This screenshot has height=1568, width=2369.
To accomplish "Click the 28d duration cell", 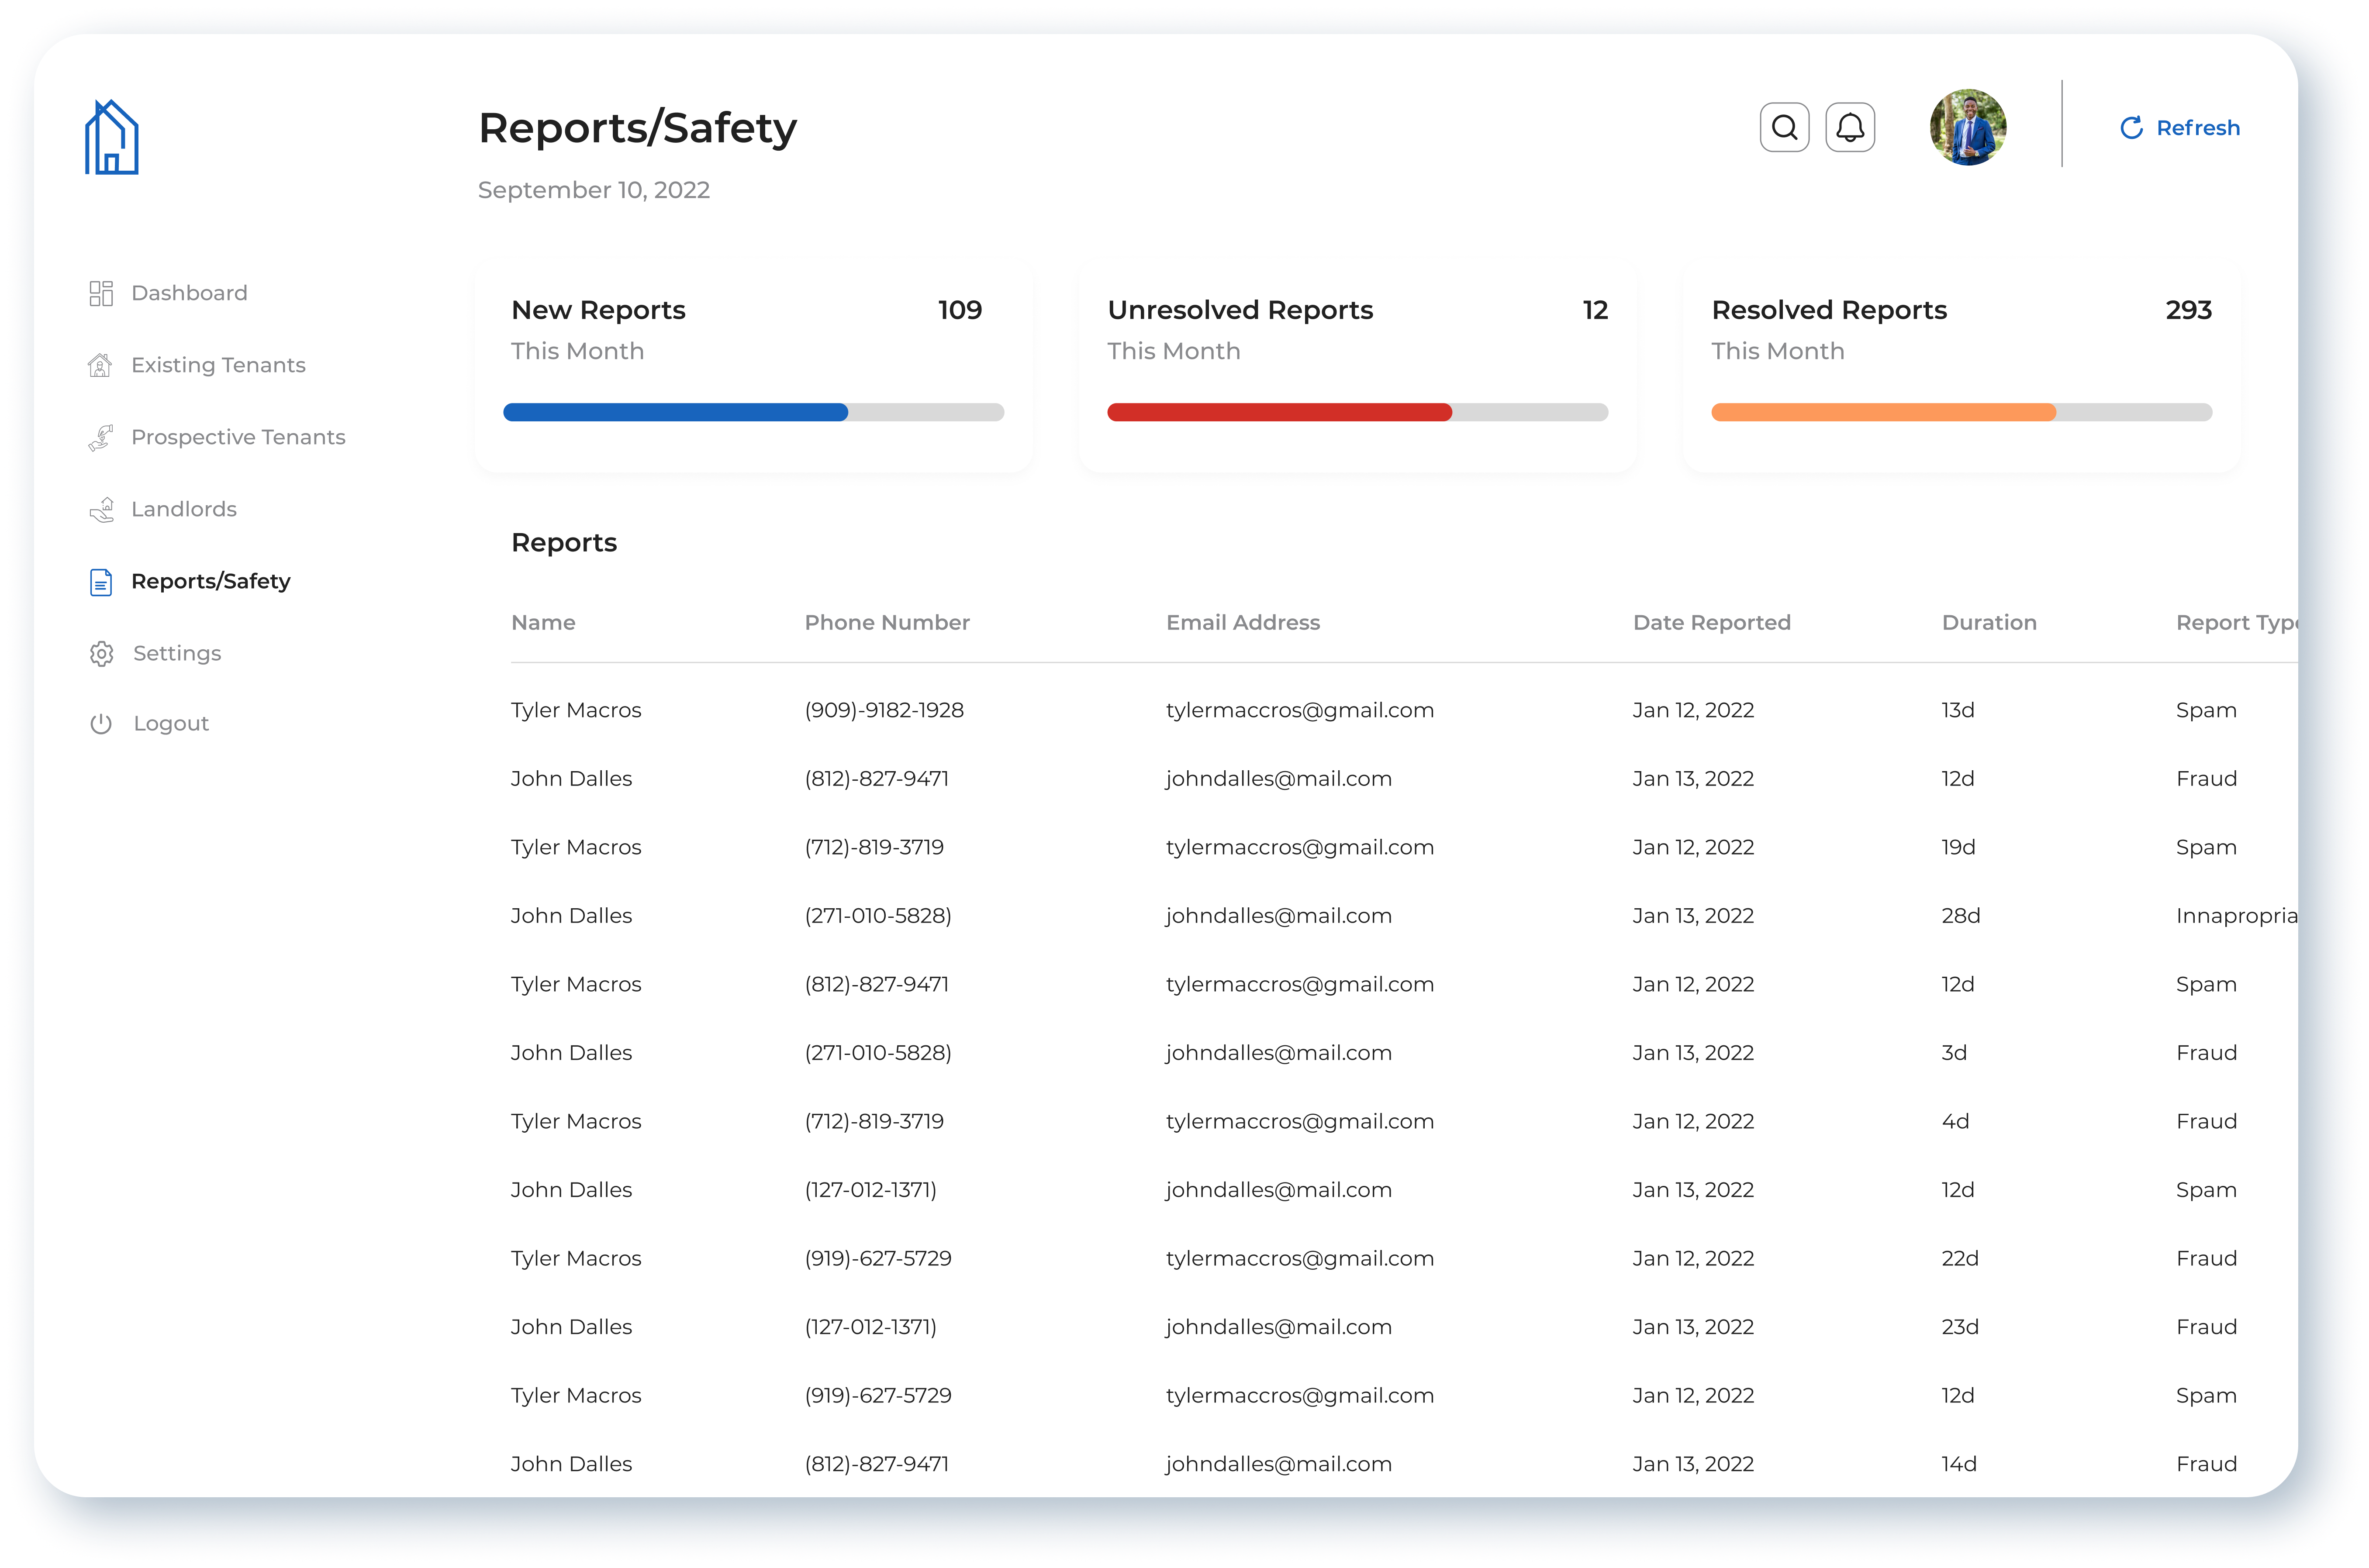I will pyautogui.click(x=1960, y=916).
